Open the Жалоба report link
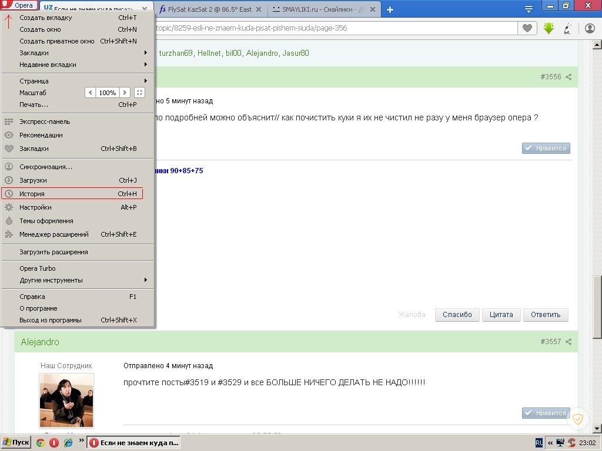 [x=412, y=315]
